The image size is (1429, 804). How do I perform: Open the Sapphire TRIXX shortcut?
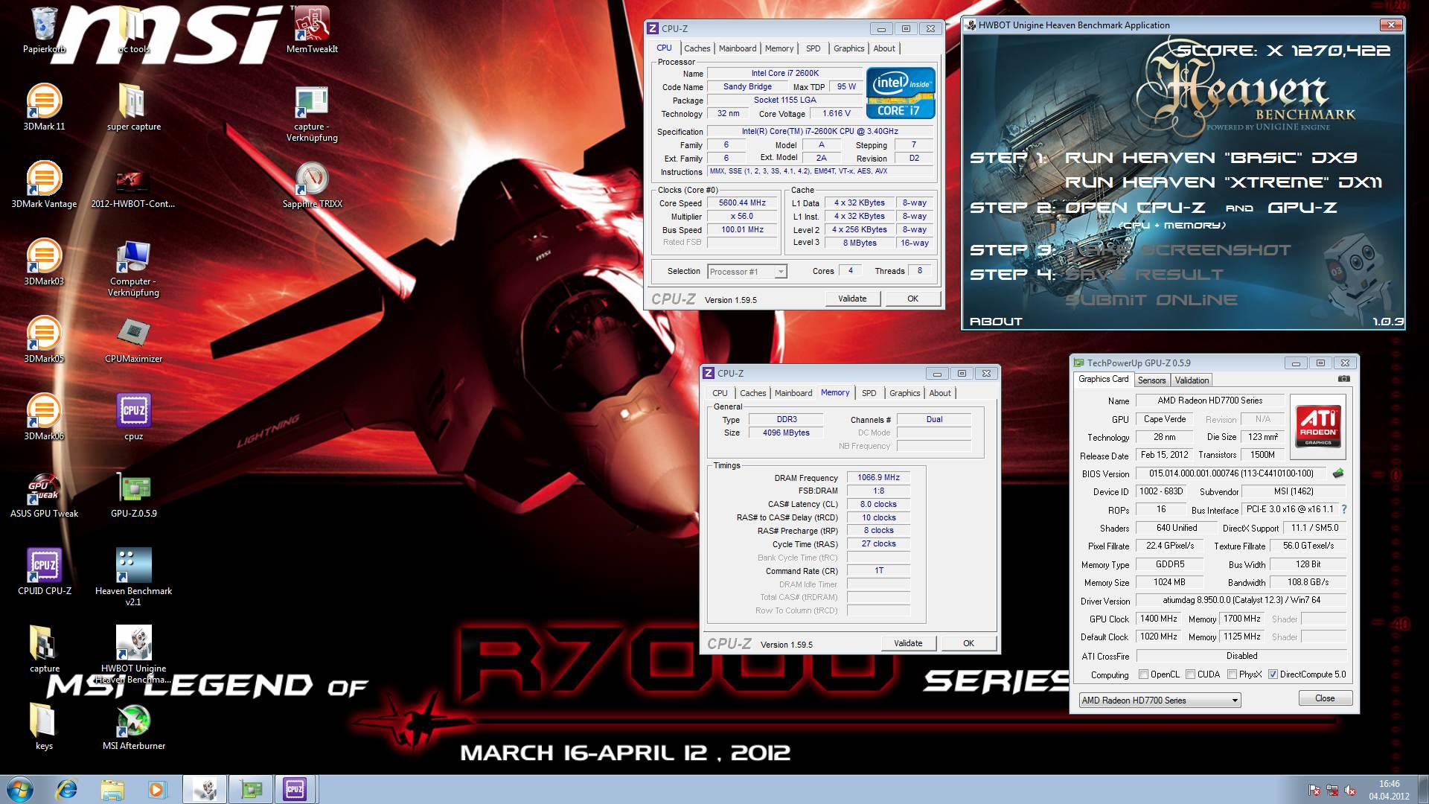312,184
